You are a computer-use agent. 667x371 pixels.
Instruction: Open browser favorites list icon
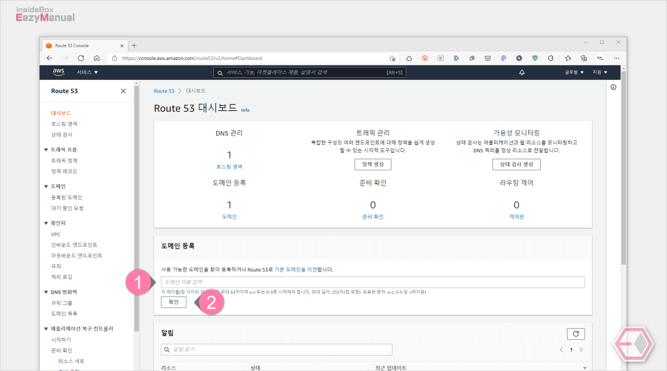point(568,58)
